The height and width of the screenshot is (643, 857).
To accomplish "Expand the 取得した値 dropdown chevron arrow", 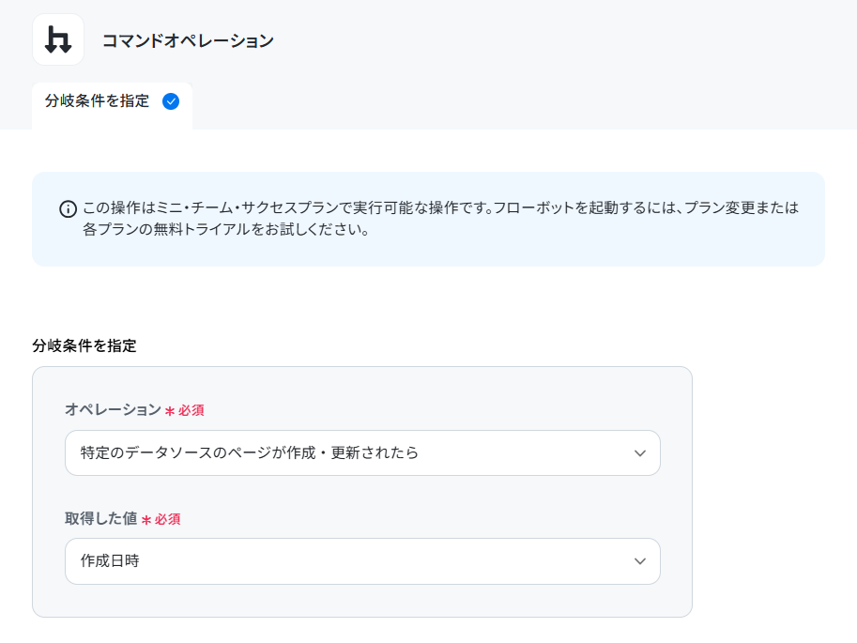I will point(640,561).
